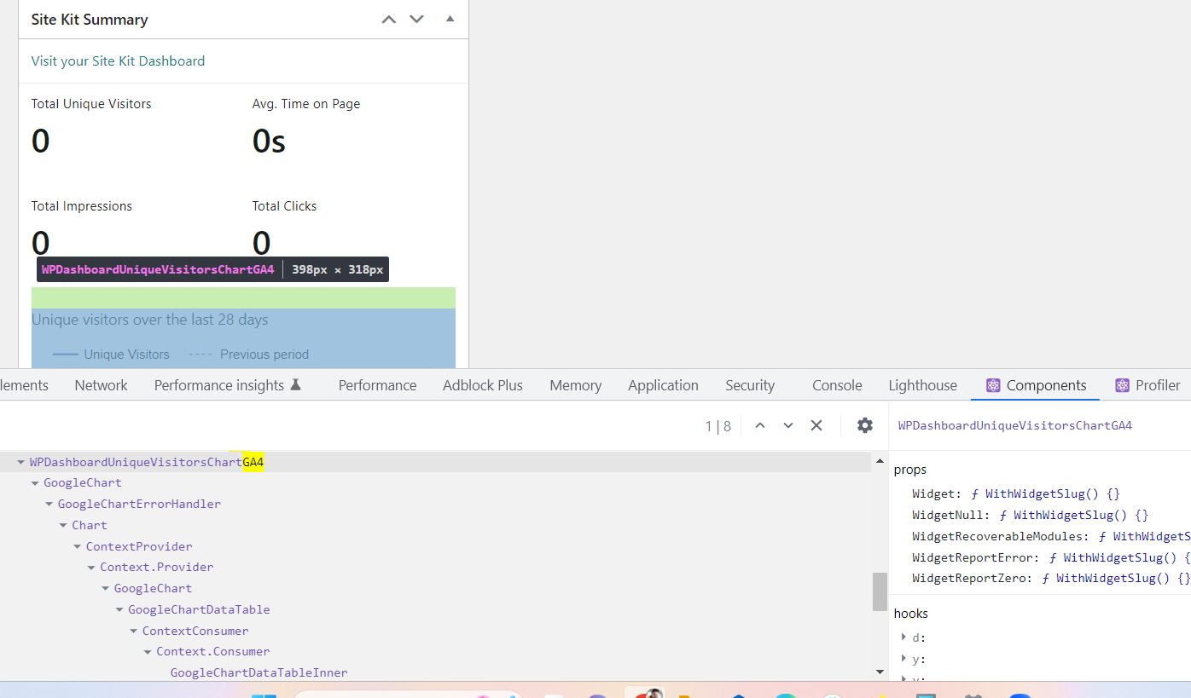
Task: Collapse the GoogleChartDataTable tree node
Action: [x=119, y=609]
